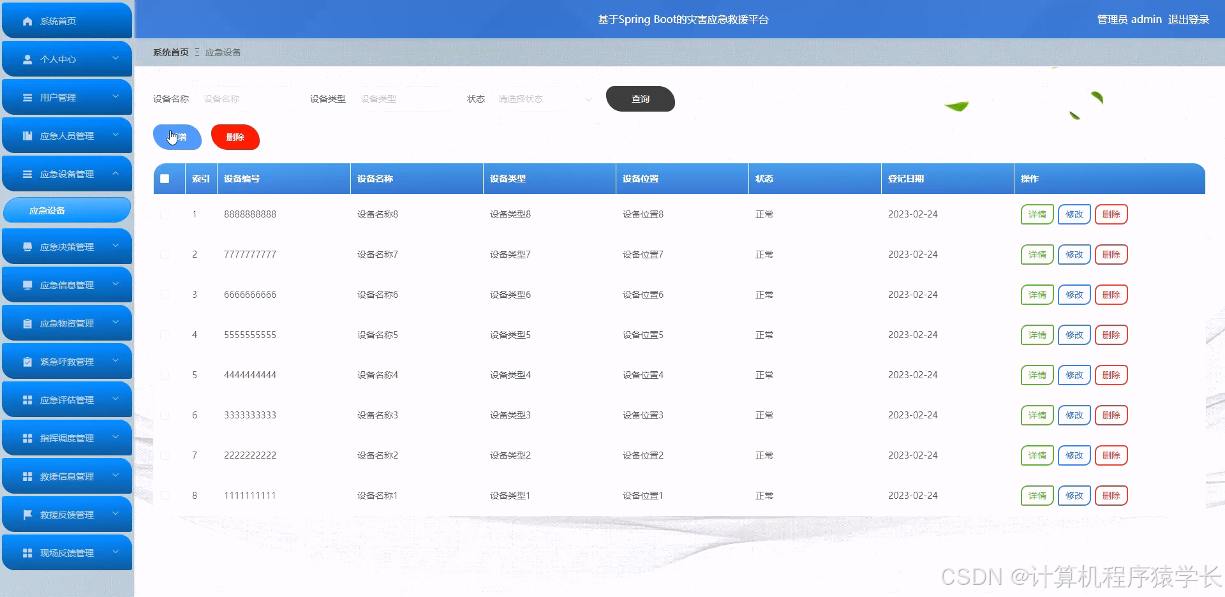Click the flag icon beside 救援反馈管理

27,515
